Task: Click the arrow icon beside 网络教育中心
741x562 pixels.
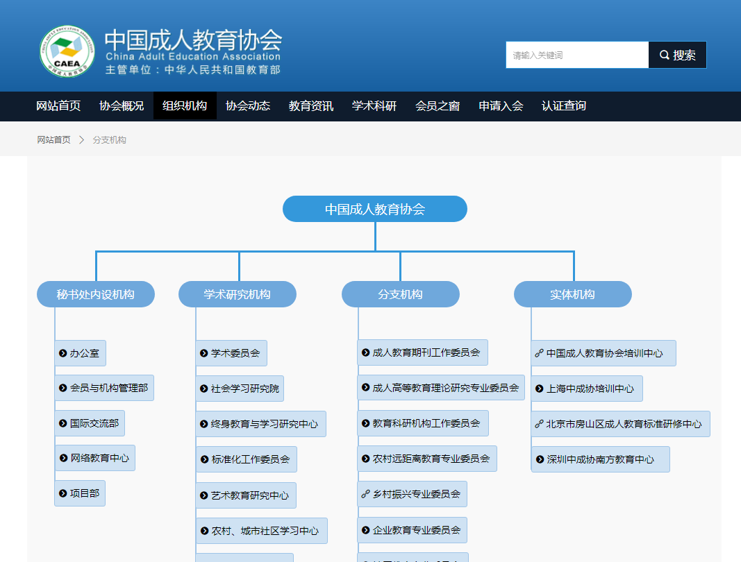Action: point(63,458)
